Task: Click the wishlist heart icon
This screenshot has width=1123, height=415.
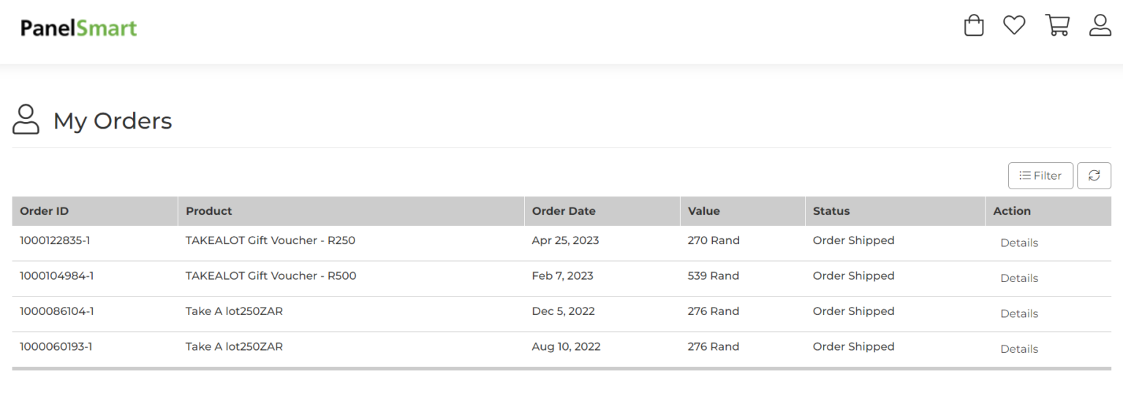Action: click(1014, 26)
